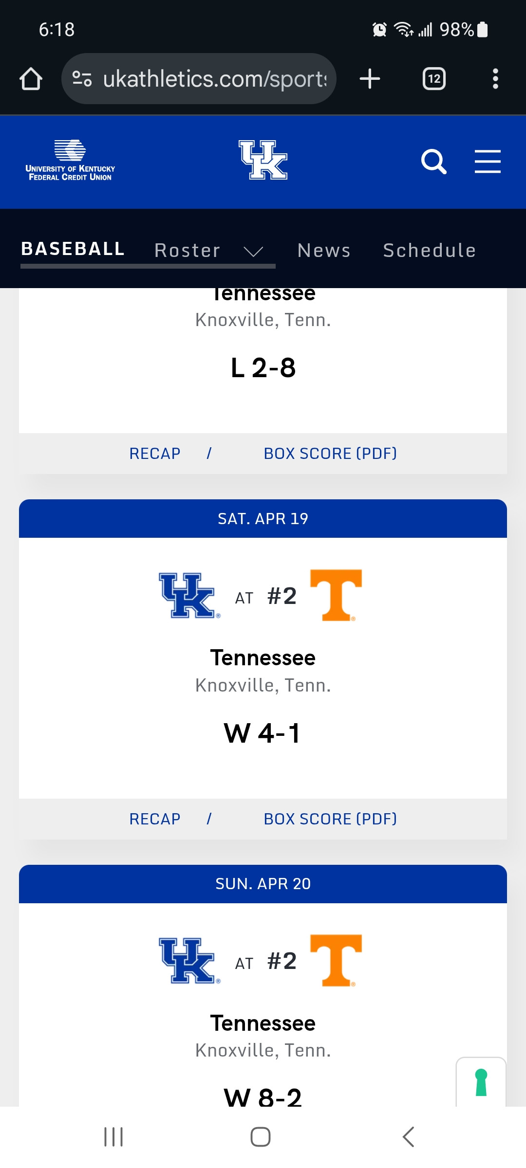Tap the green keyhole privacy icon
526x1168 pixels.
pyautogui.click(x=481, y=1082)
